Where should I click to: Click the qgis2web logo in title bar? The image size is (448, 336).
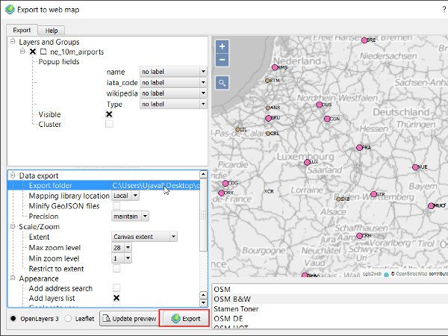pyautogui.click(x=10, y=10)
